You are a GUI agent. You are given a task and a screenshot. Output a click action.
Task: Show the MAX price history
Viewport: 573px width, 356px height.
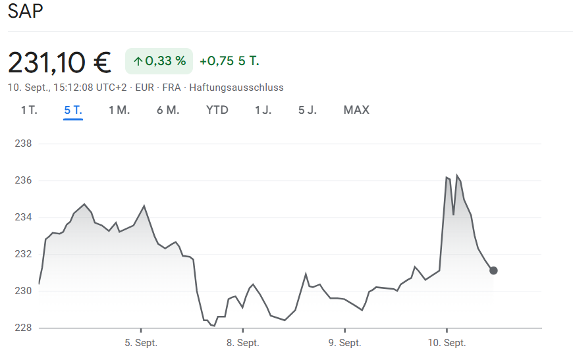pyautogui.click(x=356, y=110)
